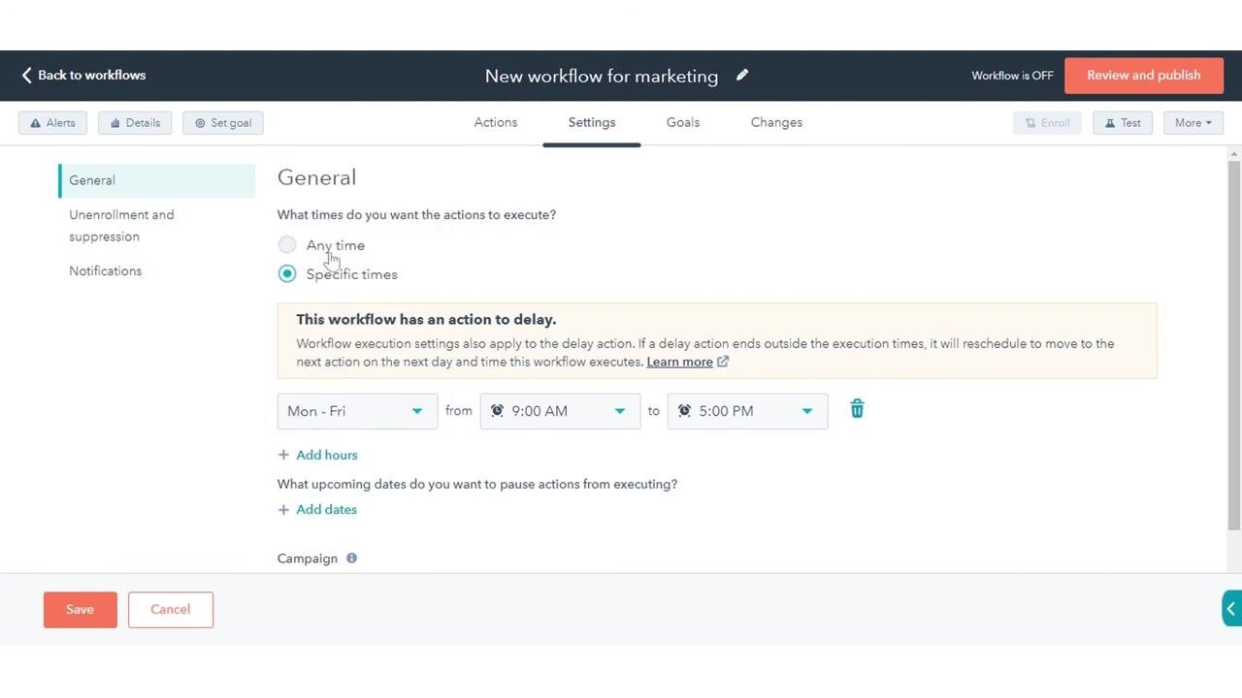1242x698 pixels.
Task: Follow the Learn more link
Action: [679, 362]
